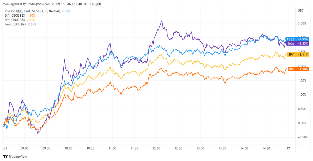Viewport: 313px width, 161px height.
Task: Click the 2.85% value in IWM legend
Action: tap(32, 24)
